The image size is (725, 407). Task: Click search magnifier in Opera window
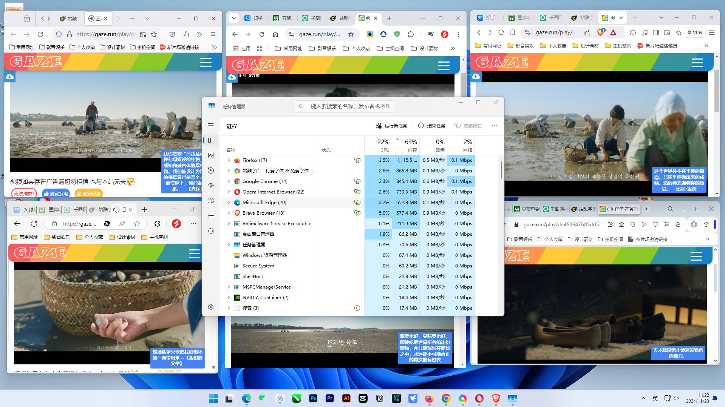click(670, 209)
